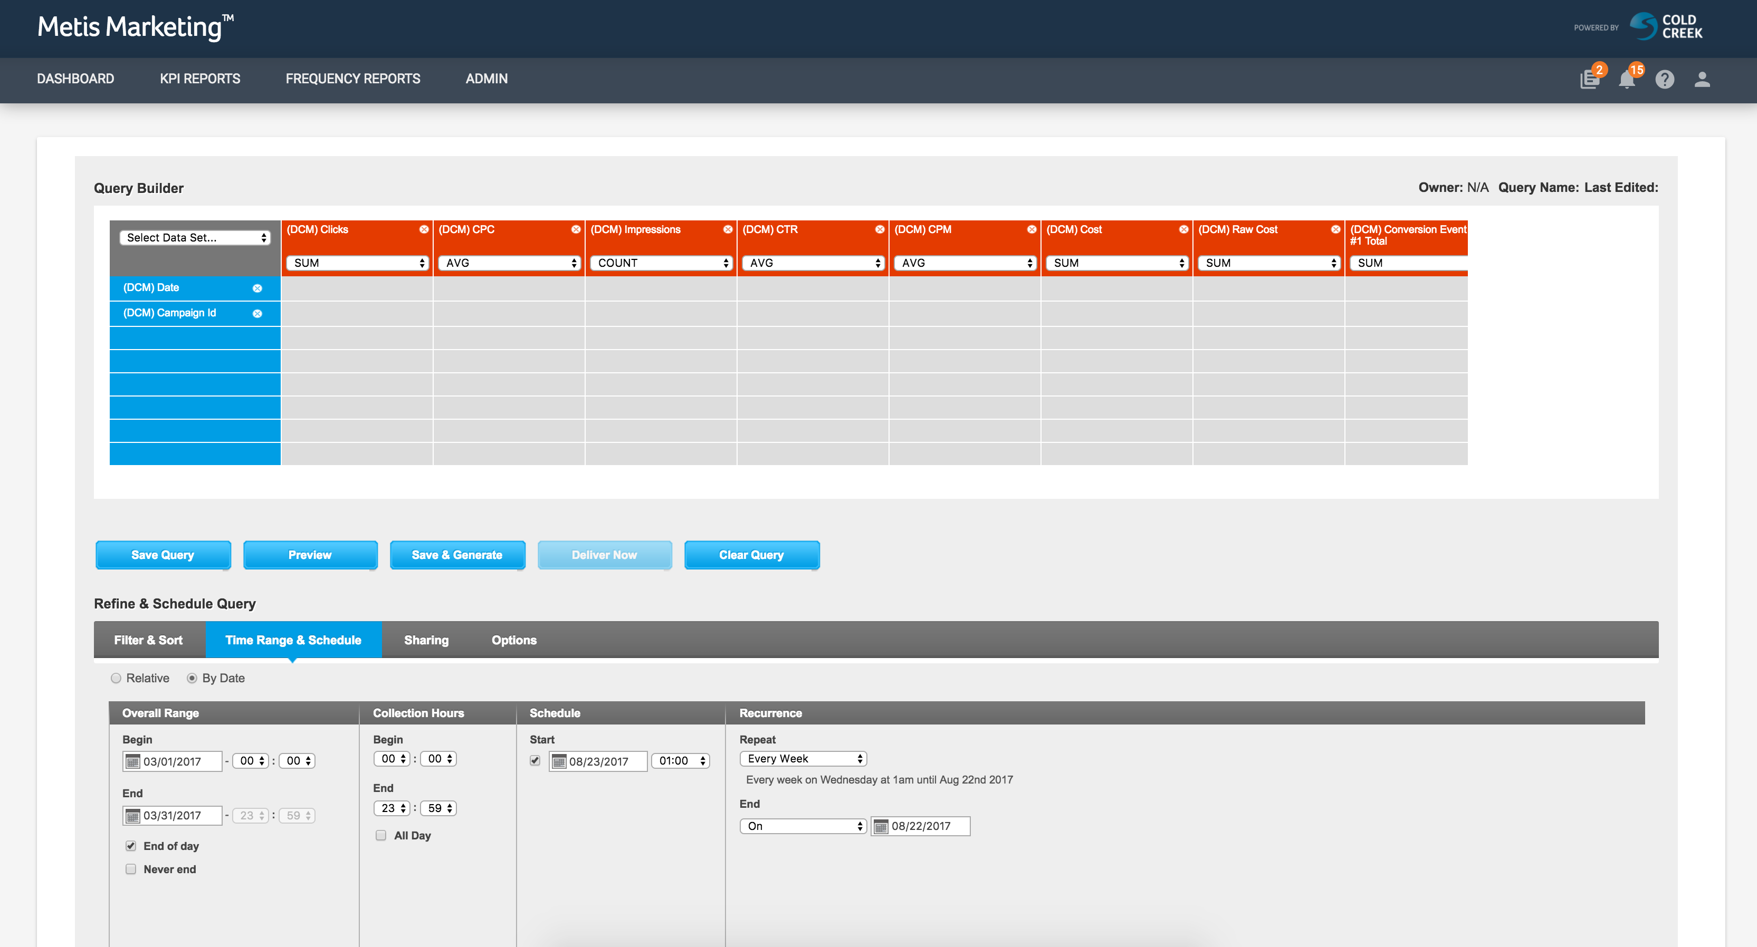Remove the (DCM) Clicks column
The height and width of the screenshot is (947, 1757).
tap(424, 229)
